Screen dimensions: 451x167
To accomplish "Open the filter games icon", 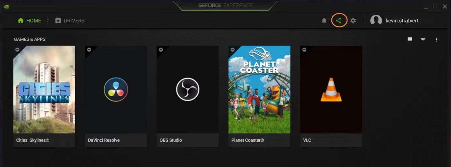I will pos(423,40).
